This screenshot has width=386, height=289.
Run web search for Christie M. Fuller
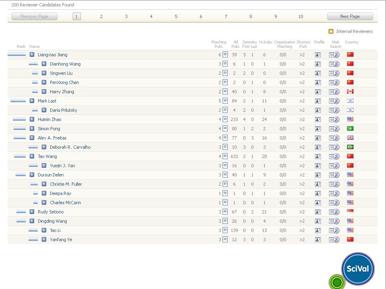(x=334, y=184)
